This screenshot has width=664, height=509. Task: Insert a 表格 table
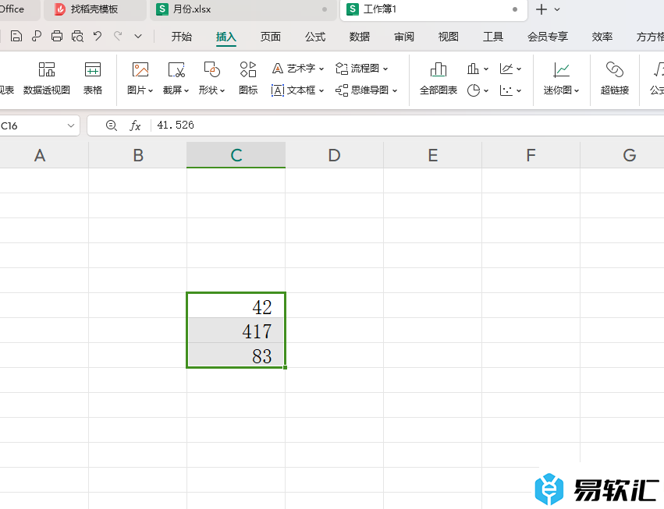(93, 79)
